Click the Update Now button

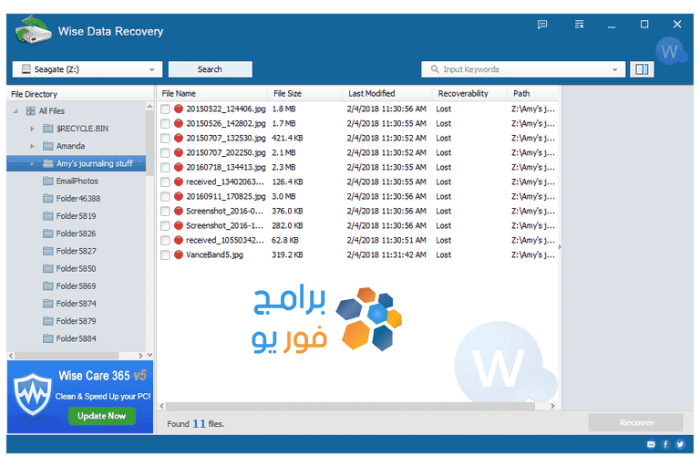102,416
